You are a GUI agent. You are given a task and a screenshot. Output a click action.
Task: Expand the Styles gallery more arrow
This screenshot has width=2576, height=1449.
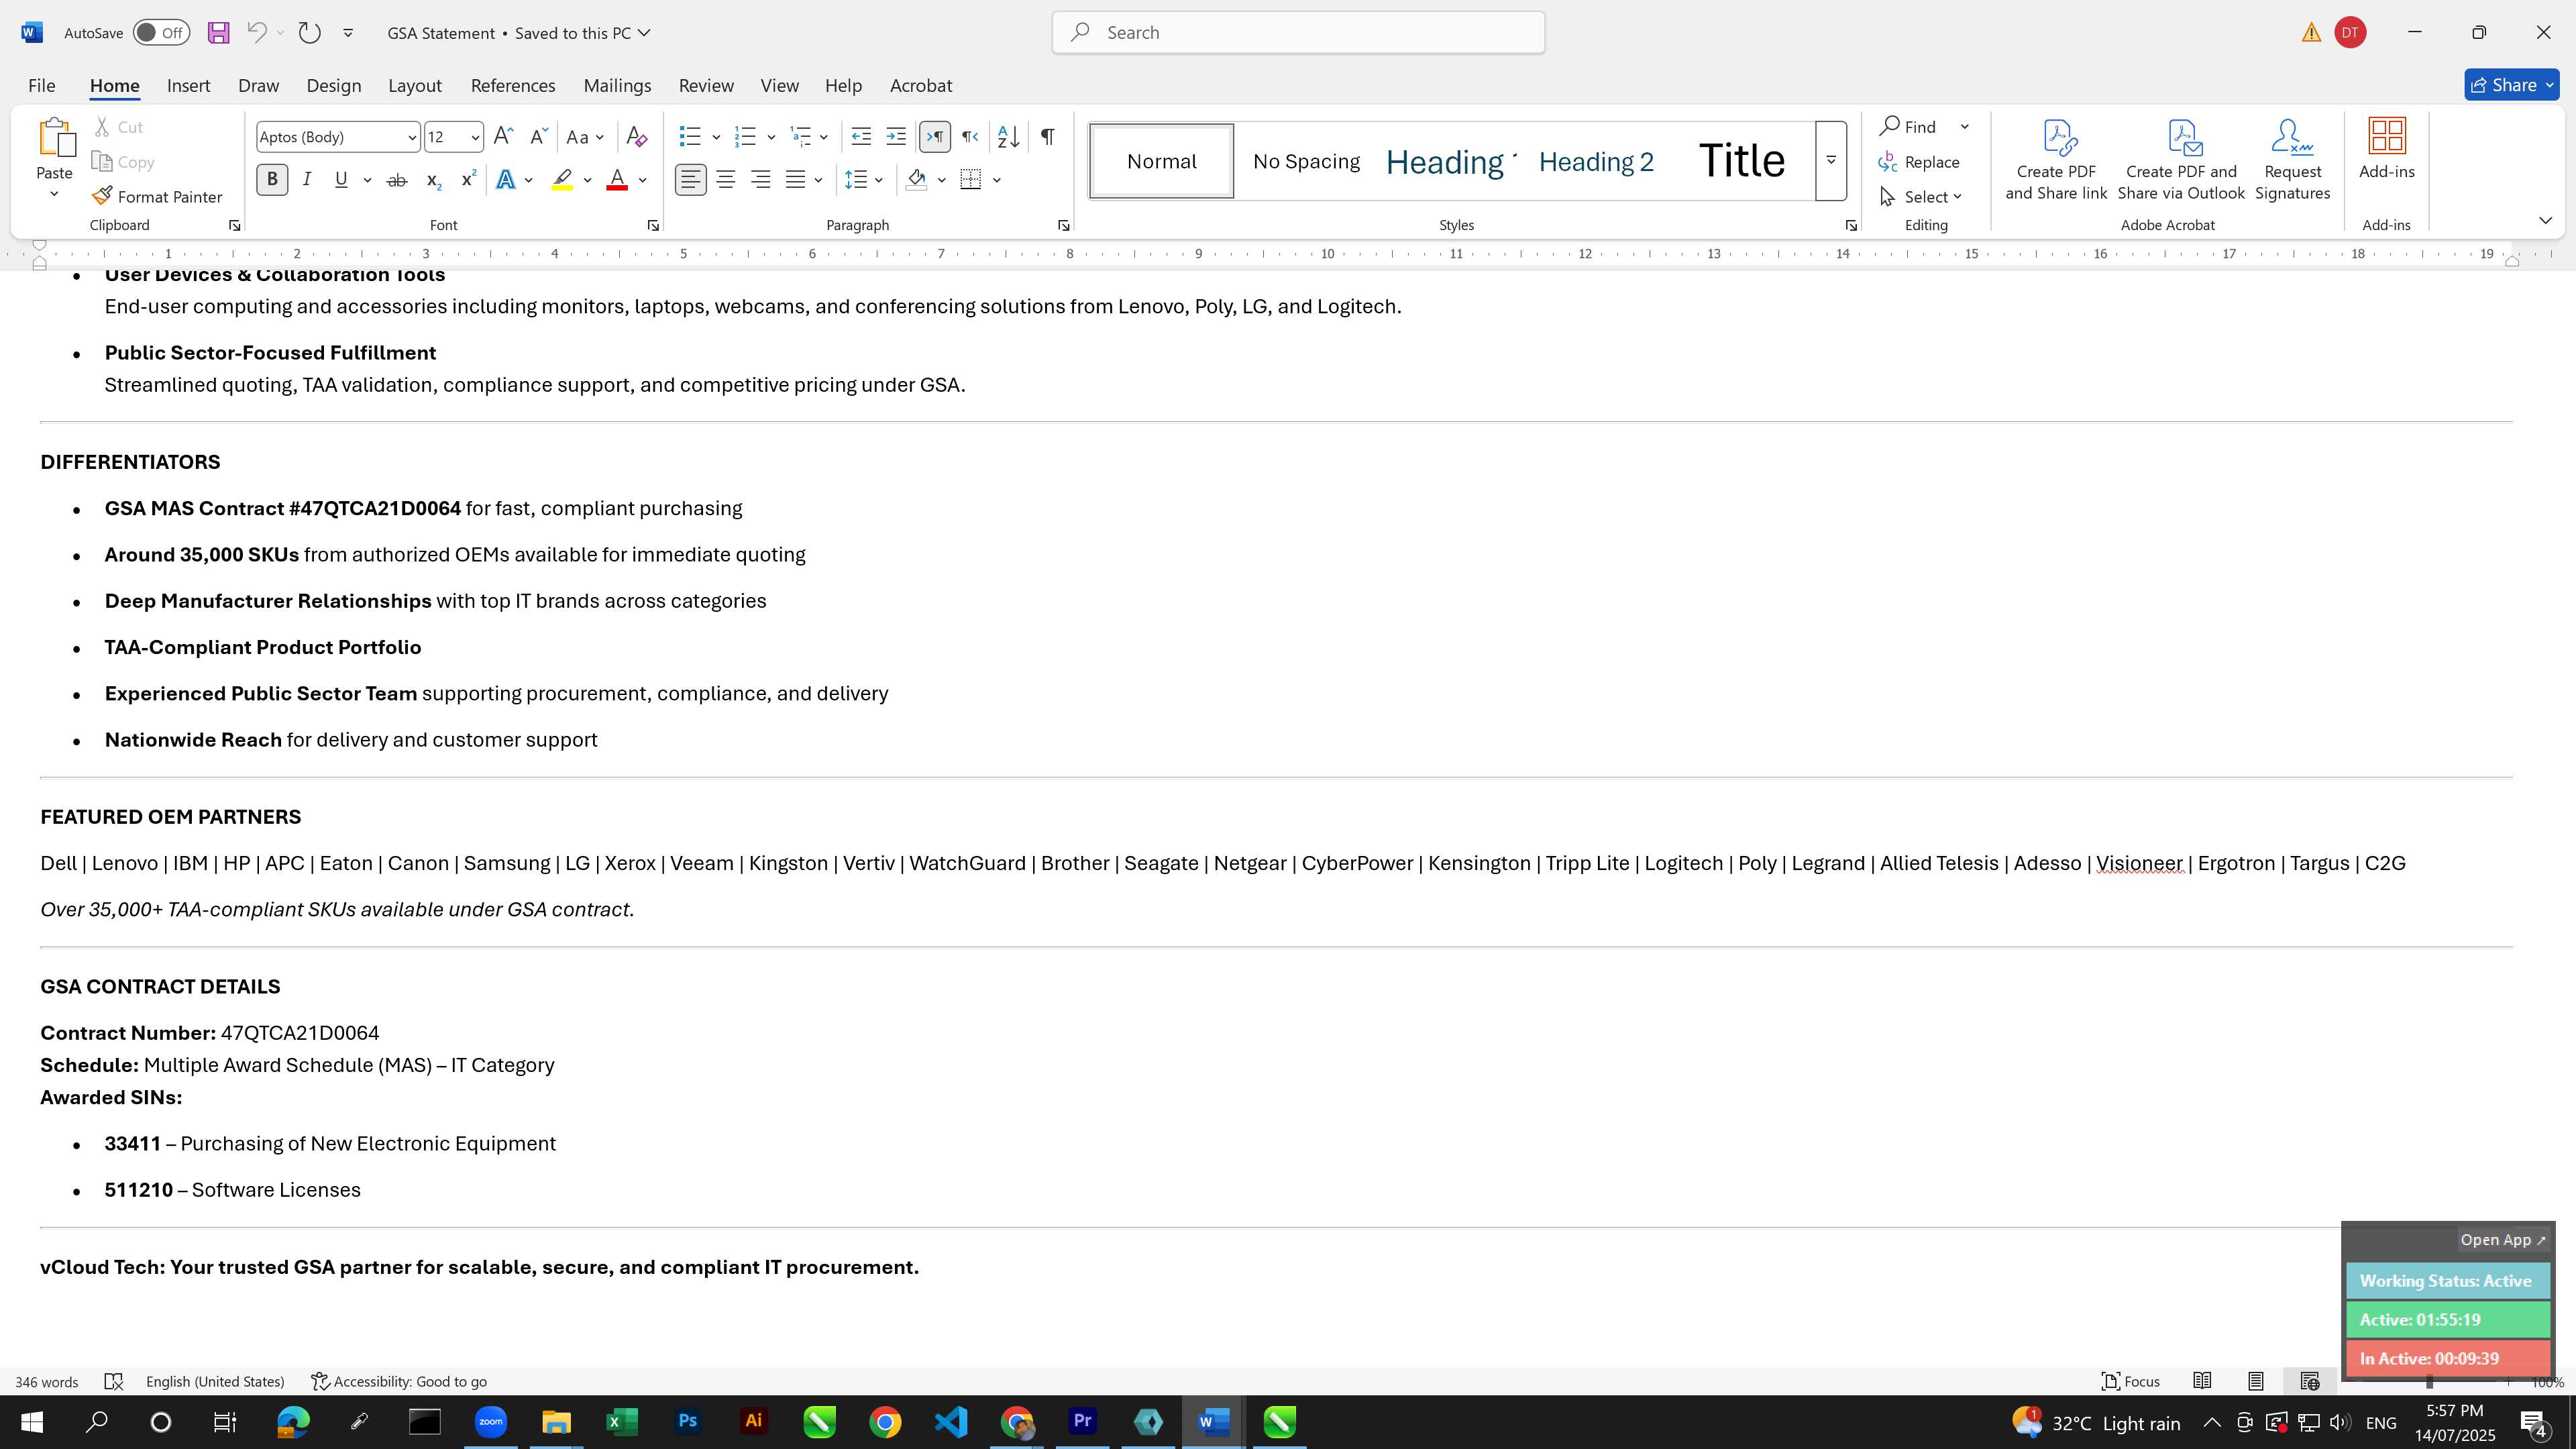(1831, 161)
